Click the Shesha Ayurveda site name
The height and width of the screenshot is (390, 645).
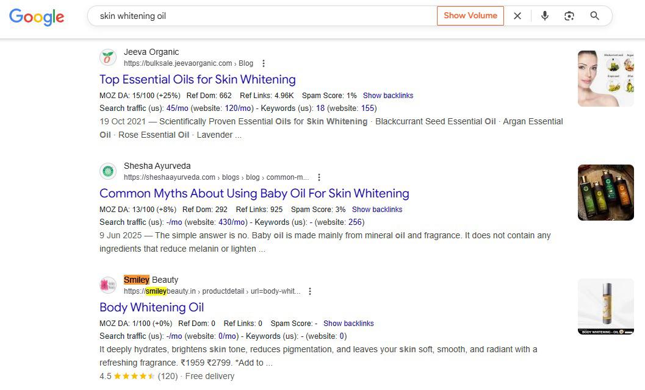point(157,166)
